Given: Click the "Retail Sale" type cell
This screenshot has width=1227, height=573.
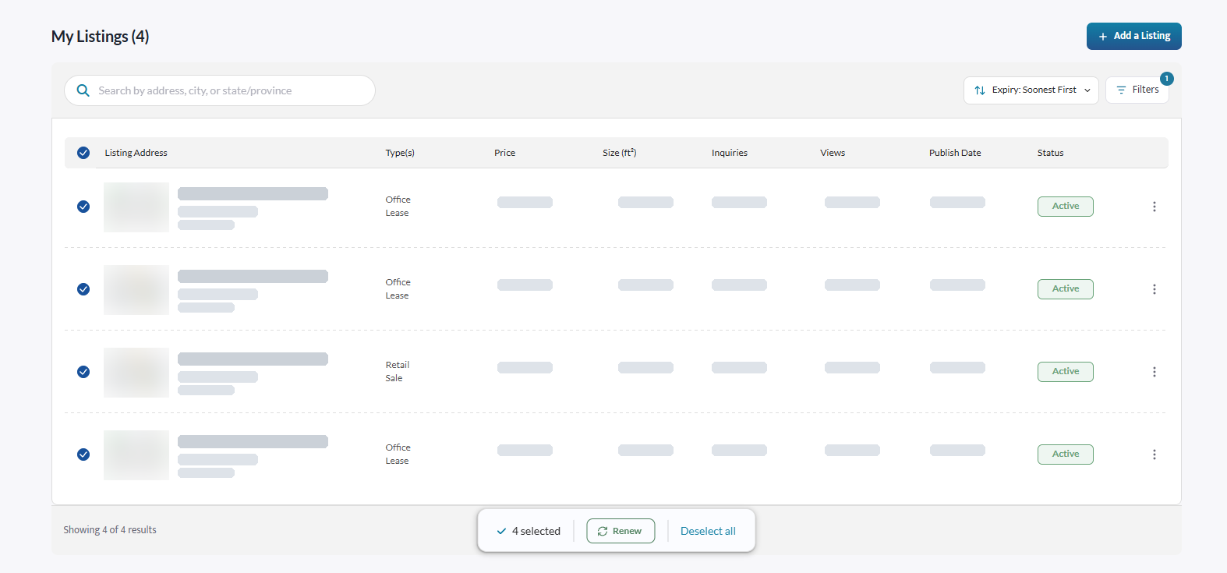Looking at the screenshot, I should tap(397, 371).
